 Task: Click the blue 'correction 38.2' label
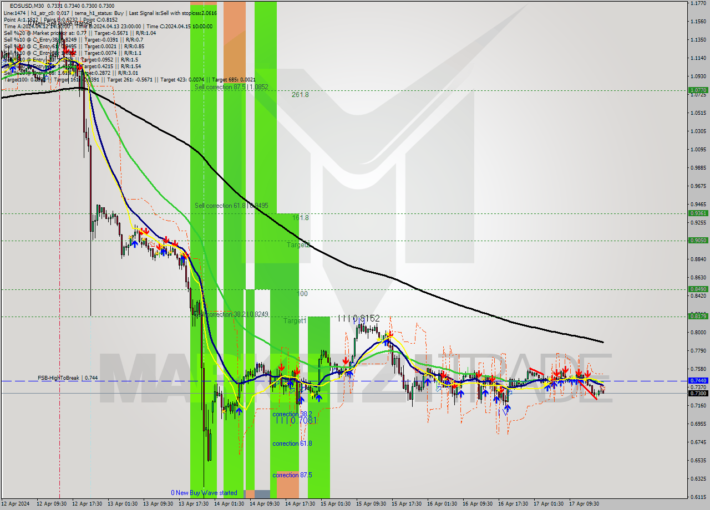click(x=292, y=414)
